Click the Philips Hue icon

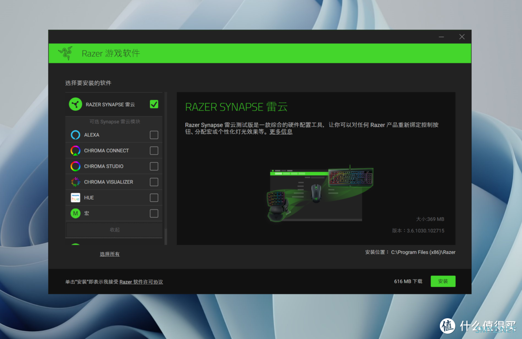(75, 198)
